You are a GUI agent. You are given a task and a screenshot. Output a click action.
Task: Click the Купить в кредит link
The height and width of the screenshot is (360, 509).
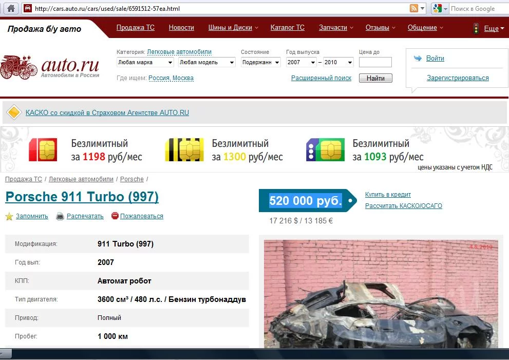point(388,195)
